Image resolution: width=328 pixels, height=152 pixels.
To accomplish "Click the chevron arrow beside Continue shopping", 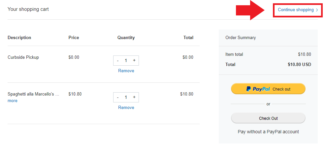I will 317,10.
